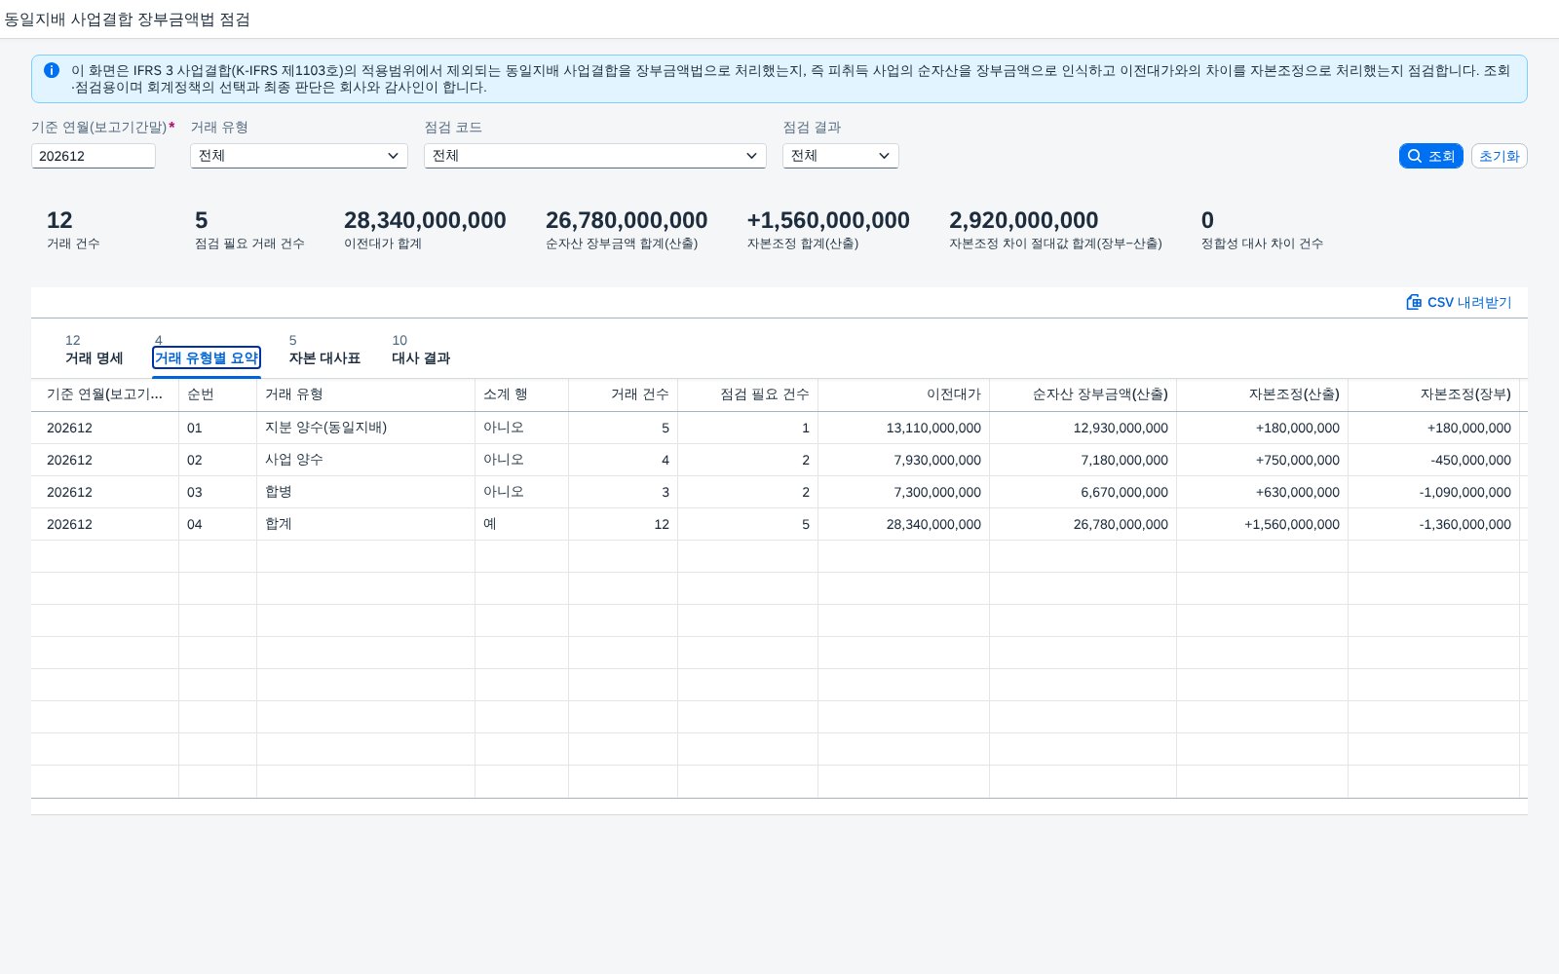
Task: Click the 7,180,000,000 장부금액 cell
Action: coord(1083,460)
